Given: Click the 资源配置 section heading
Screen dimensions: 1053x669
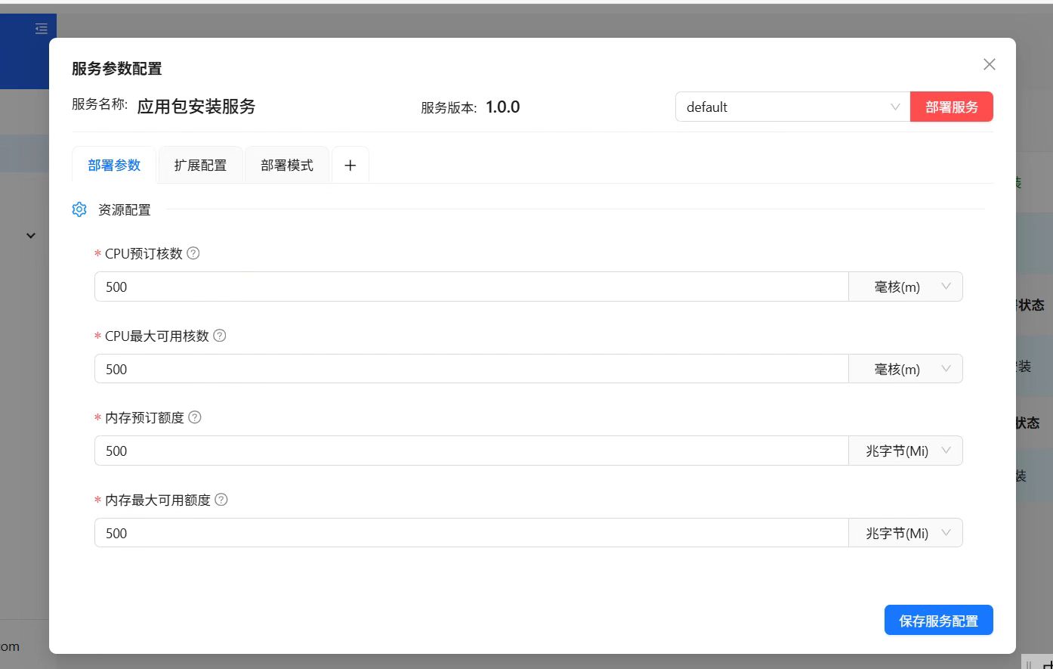Looking at the screenshot, I should click(x=125, y=209).
